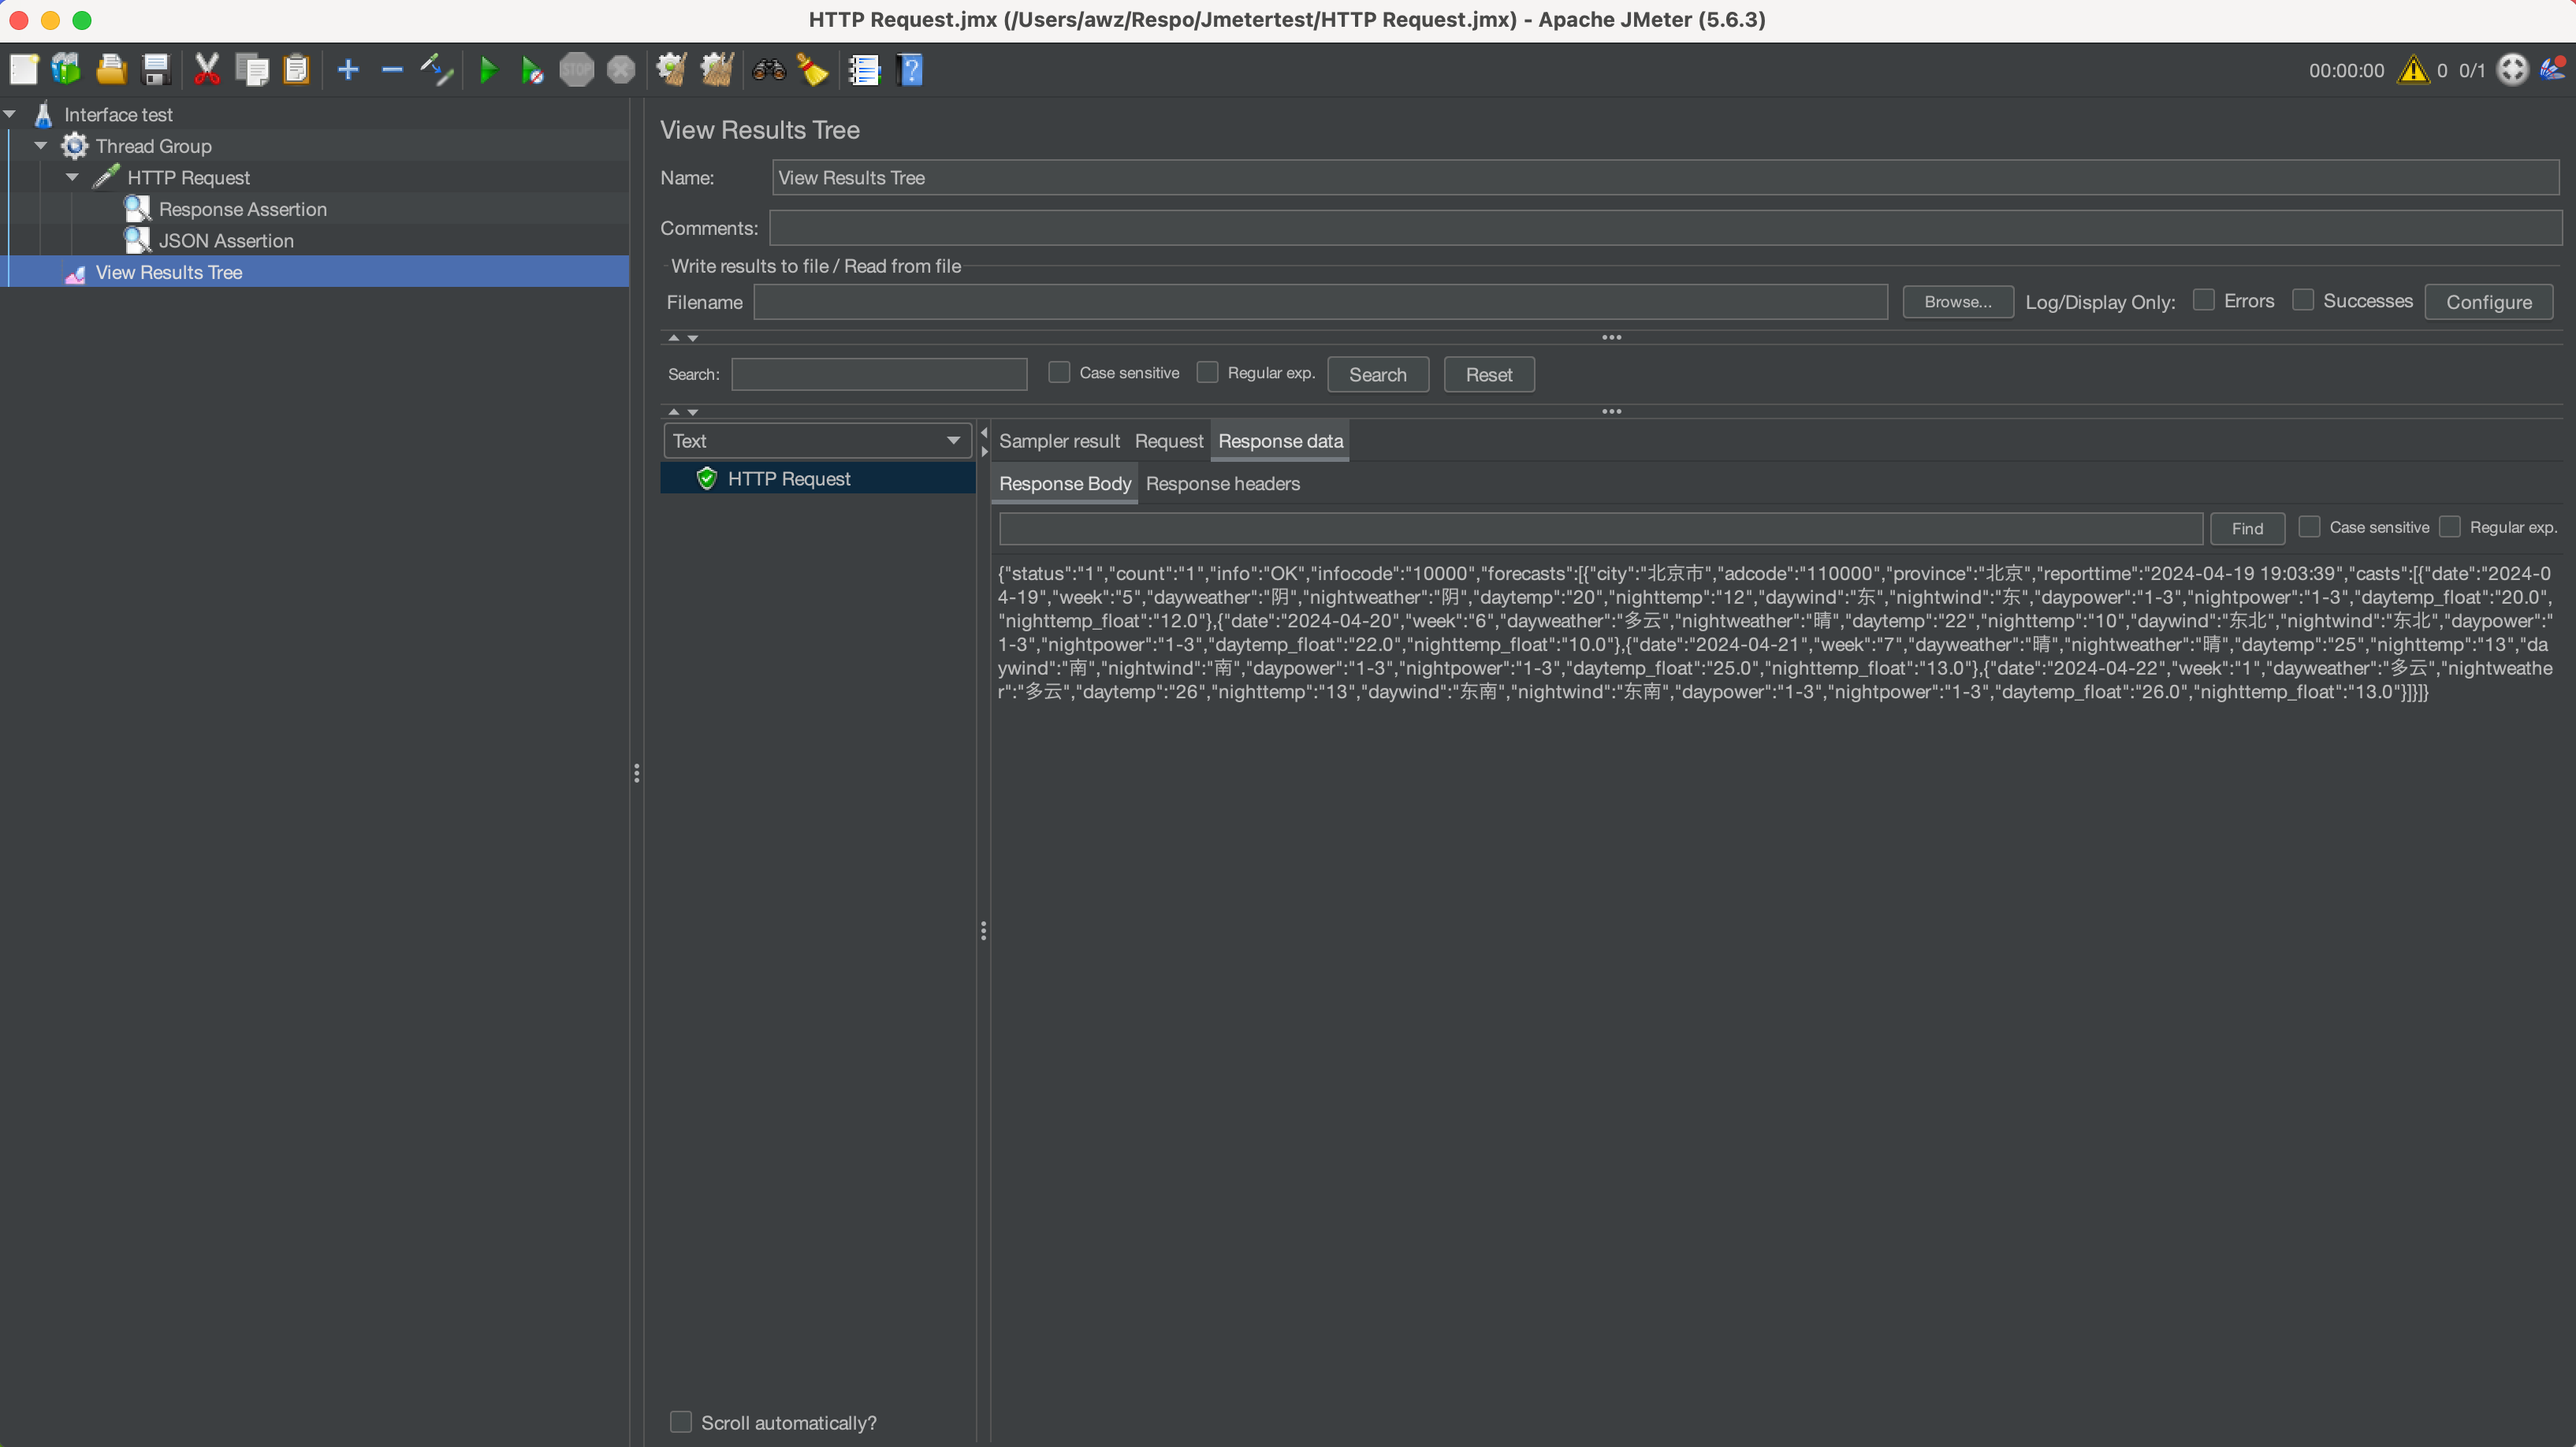
Task: Toggle Regular exp. next to Find button
Action: (x=2449, y=526)
